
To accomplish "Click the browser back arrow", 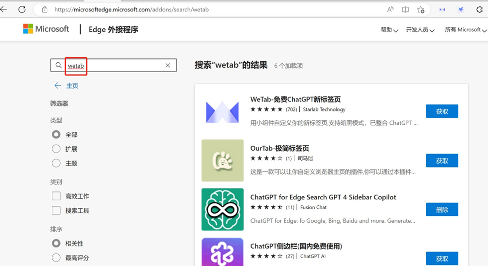I will click(x=4, y=9).
